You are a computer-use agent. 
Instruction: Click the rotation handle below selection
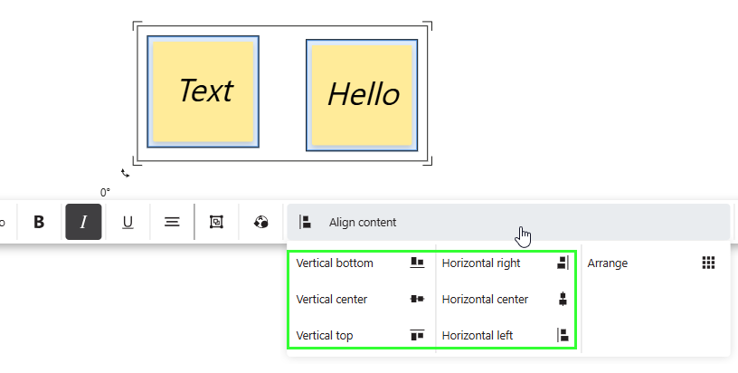tap(125, 172)
